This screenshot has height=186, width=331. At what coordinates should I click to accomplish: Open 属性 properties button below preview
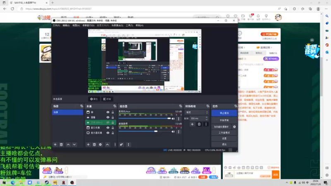(x=94, y=99)
